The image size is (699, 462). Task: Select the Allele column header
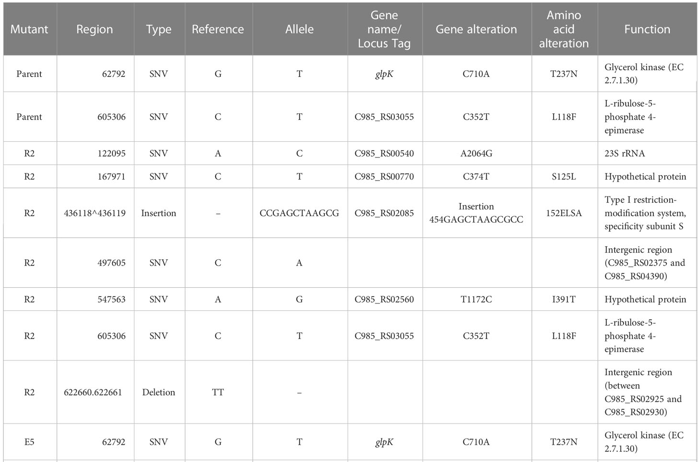point(299,29)
